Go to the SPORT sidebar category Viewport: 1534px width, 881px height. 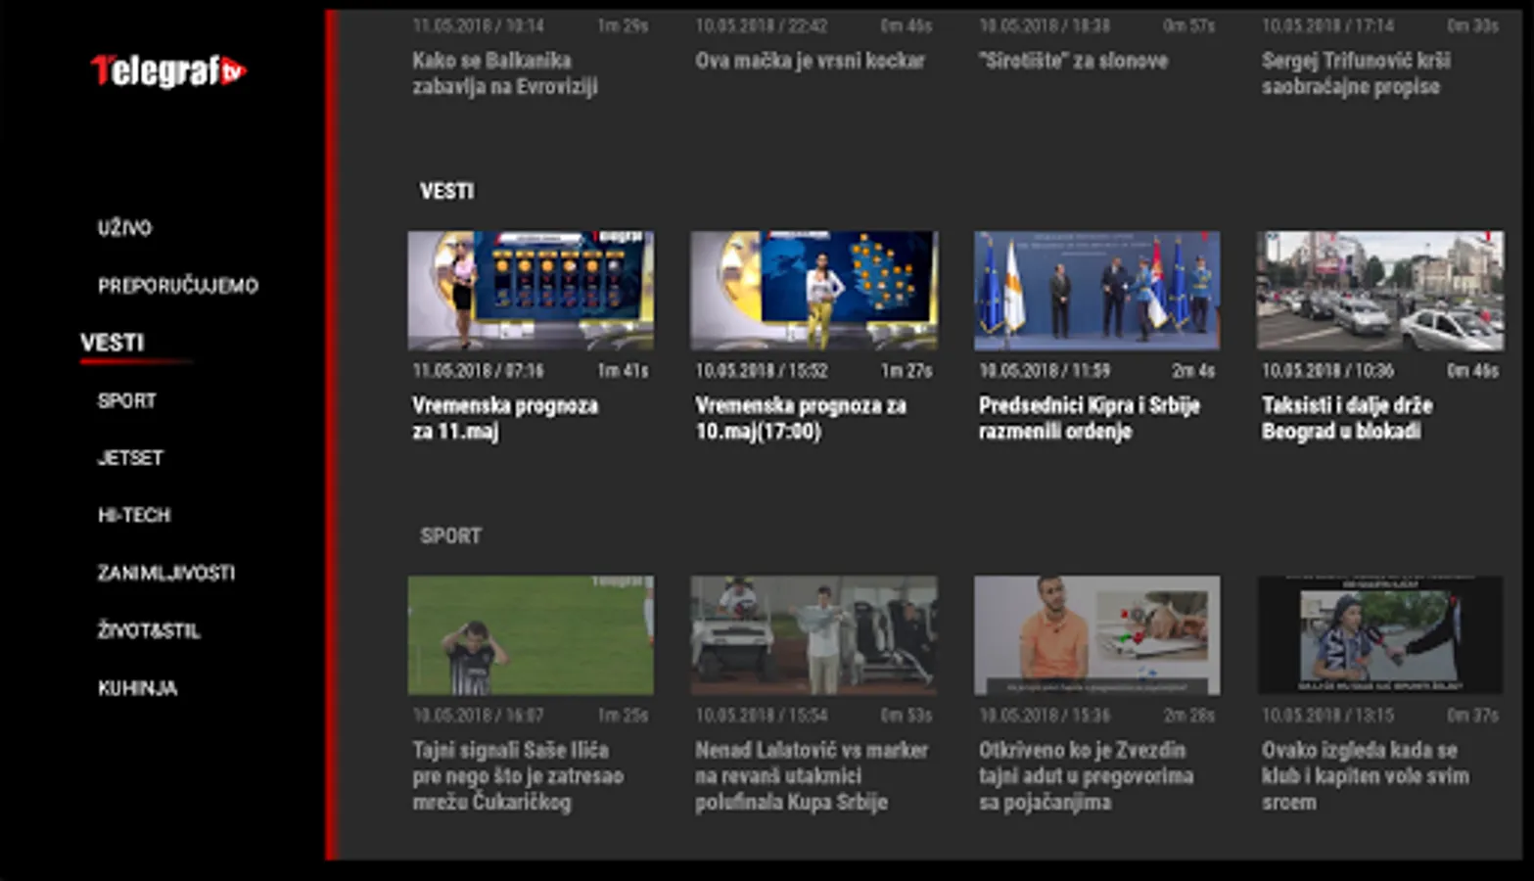(x=126, y=400)
